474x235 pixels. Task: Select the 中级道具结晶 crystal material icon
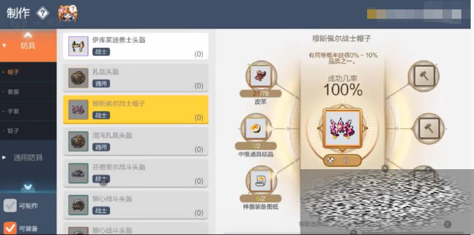pyautogui.click(x=256, y=128)
